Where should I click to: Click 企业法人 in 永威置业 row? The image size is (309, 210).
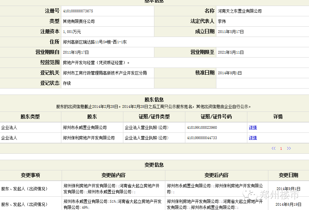pos(9,127)
